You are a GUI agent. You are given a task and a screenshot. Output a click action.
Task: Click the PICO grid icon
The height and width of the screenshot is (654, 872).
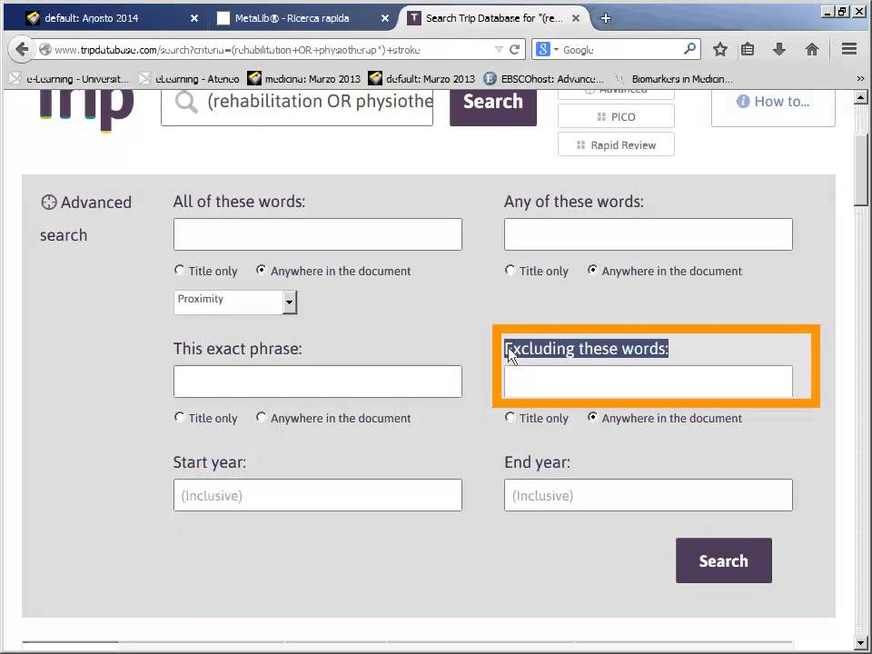click(601, 117)
